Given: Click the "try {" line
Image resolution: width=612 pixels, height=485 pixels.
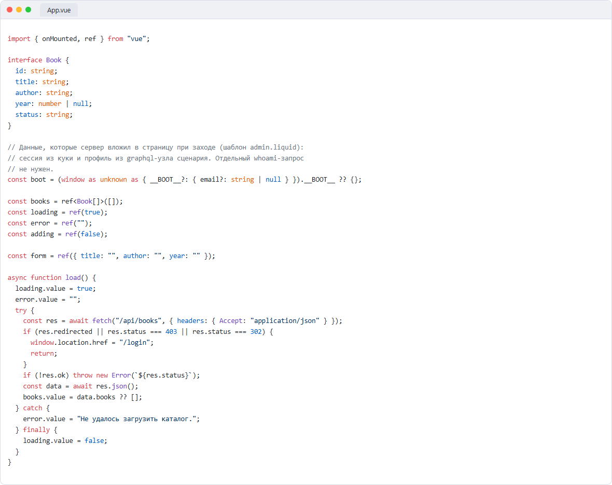Looking at the screenshot, I should 25,311.
